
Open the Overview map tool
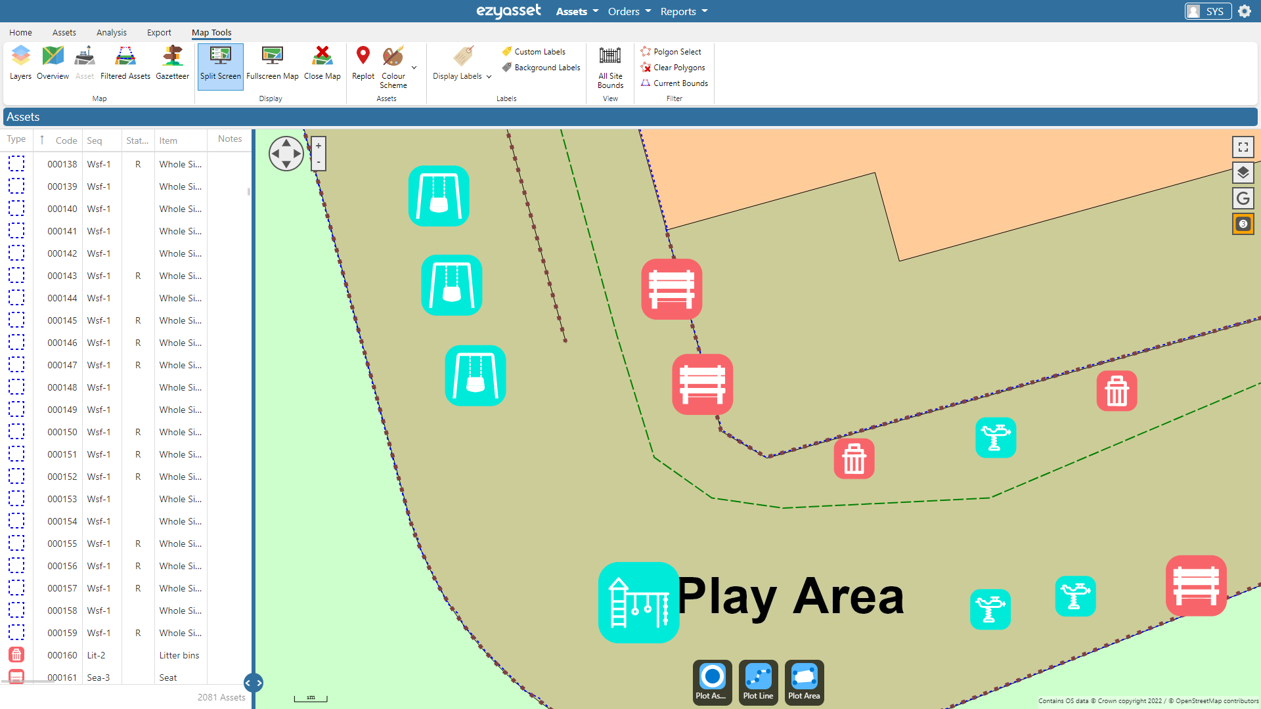pyautogui.click(x=53, y=62)
